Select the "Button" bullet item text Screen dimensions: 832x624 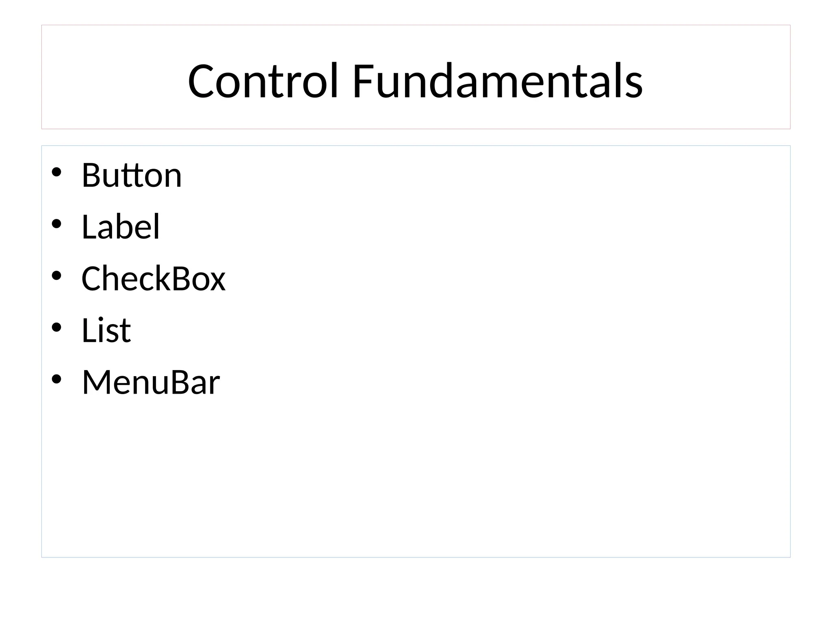132,175
